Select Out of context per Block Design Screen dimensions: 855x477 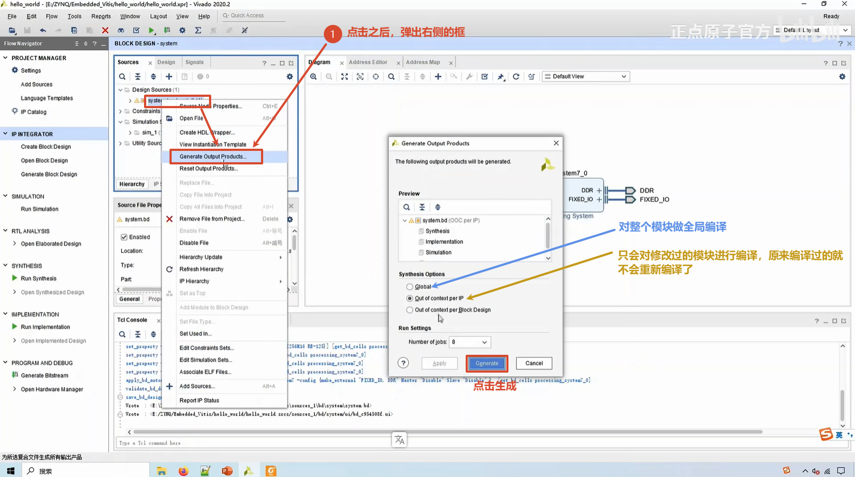410,310
